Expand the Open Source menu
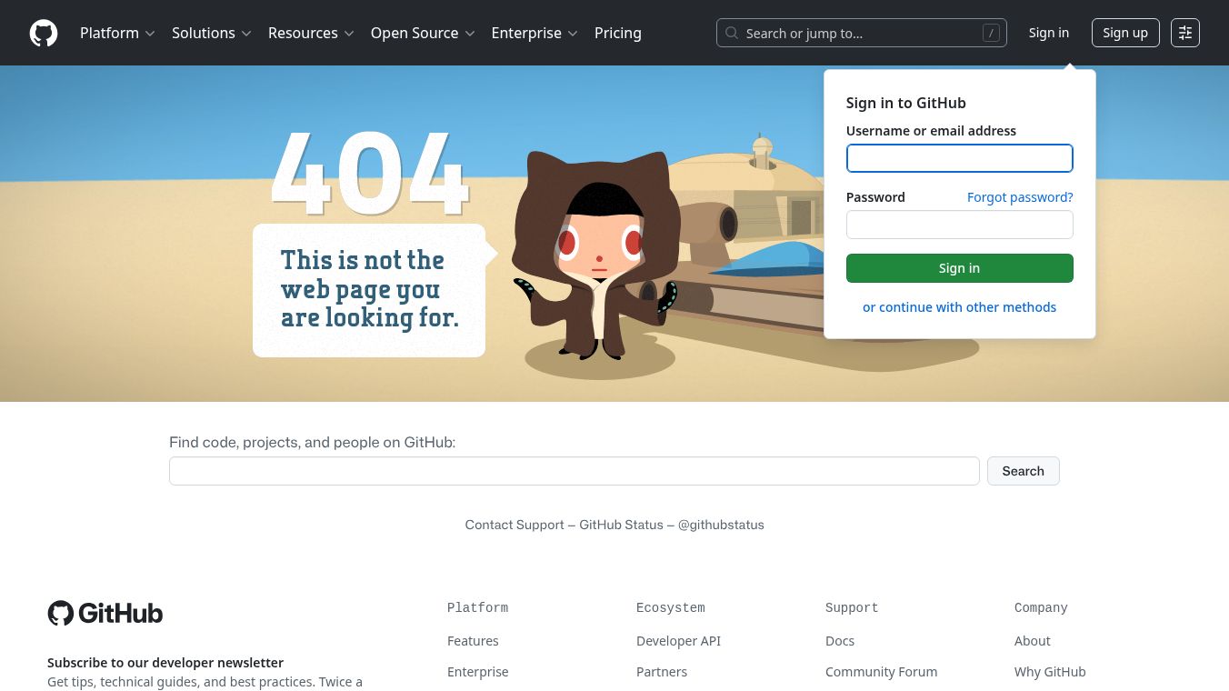 coord(423,33)
